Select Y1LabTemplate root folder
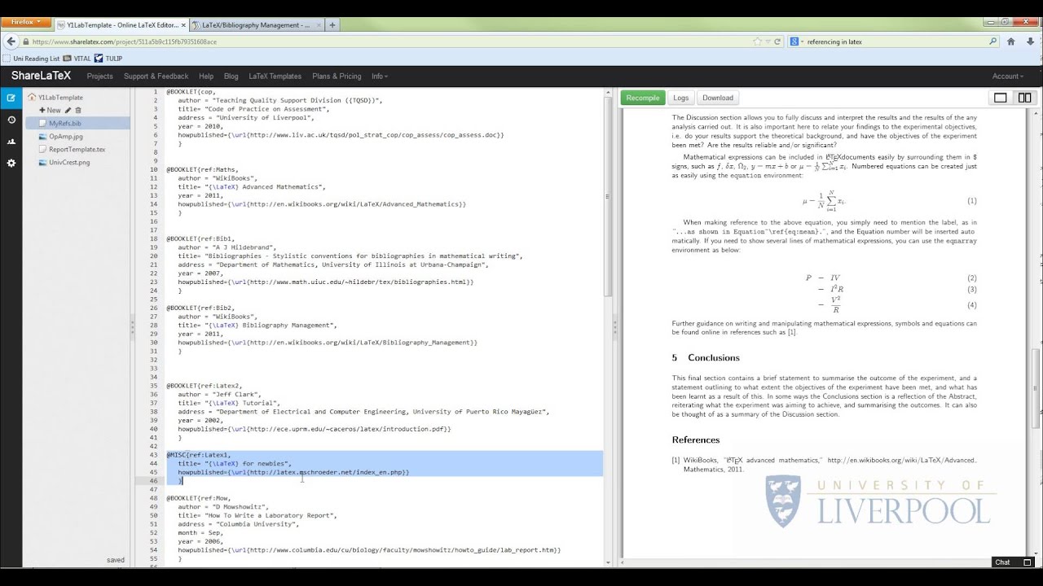This screenshot has width=1043, height=586. point(60,97)
